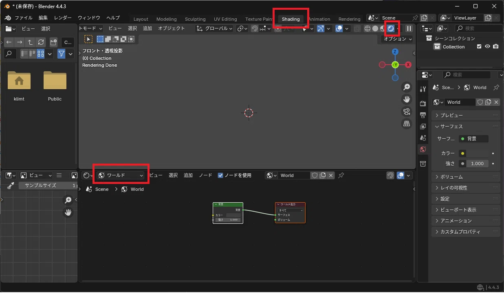Go to parent directory in file browser
This screenshot has height=293, width=504.
pyautogui.click(x=30, y=42)
